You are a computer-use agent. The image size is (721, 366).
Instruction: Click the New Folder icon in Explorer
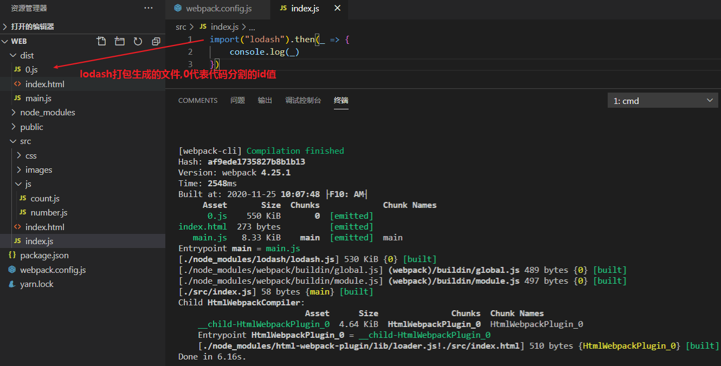point(119,41)
